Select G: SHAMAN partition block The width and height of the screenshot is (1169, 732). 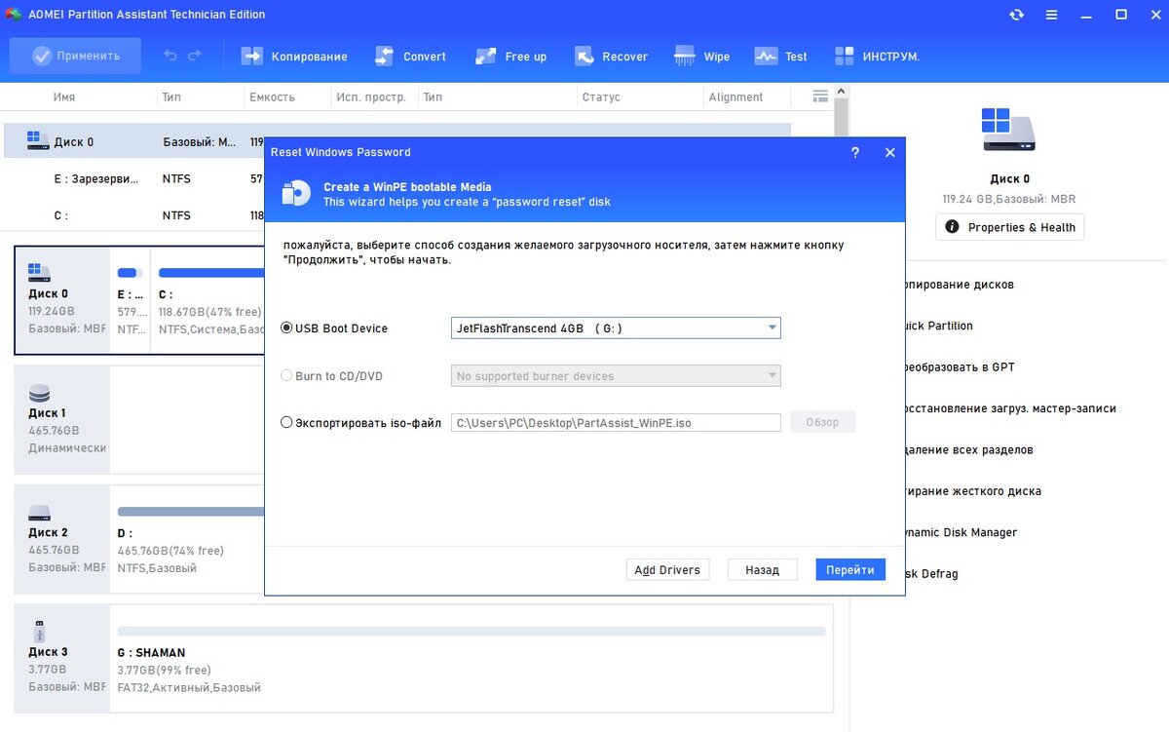point(471,658)
